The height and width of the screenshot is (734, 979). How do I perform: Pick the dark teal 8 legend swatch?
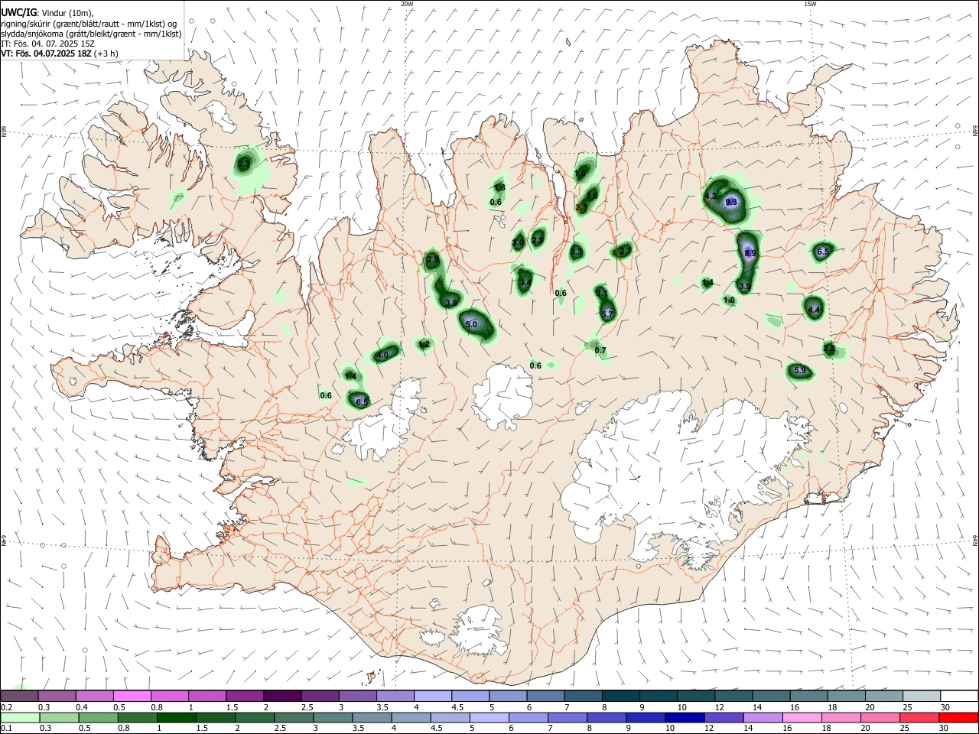pyautogui.click(x=620, y=696)
